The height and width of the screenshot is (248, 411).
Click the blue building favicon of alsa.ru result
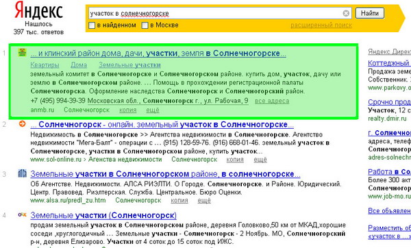coord(23,173)
